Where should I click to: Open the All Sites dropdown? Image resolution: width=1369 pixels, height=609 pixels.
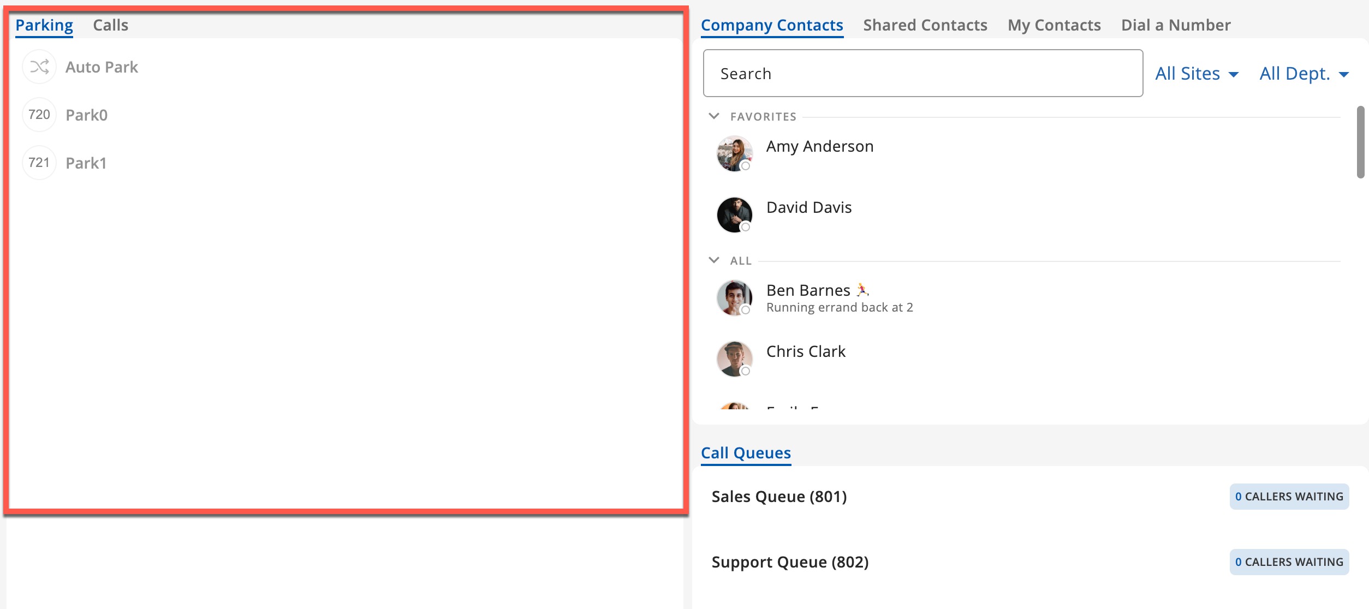(1197, 74)
